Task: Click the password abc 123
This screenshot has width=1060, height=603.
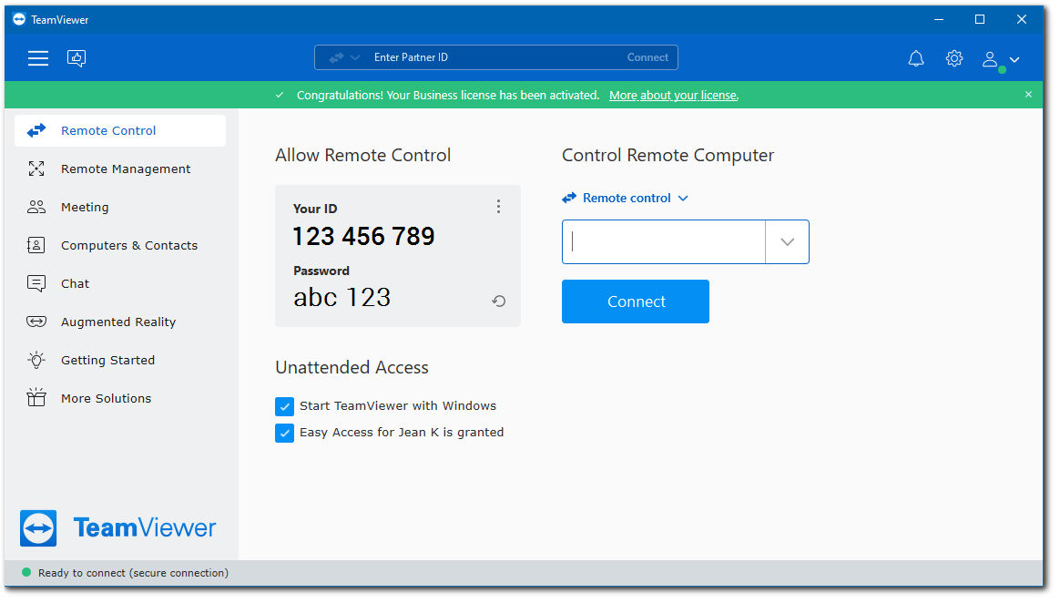Action: (342, 298)
